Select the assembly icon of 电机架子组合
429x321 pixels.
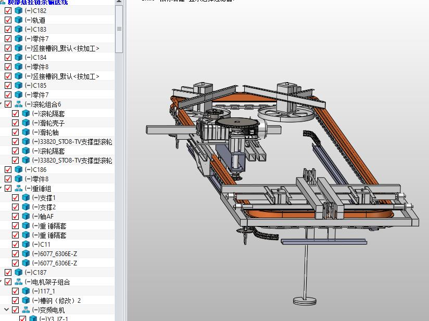(x=19, y=282)
